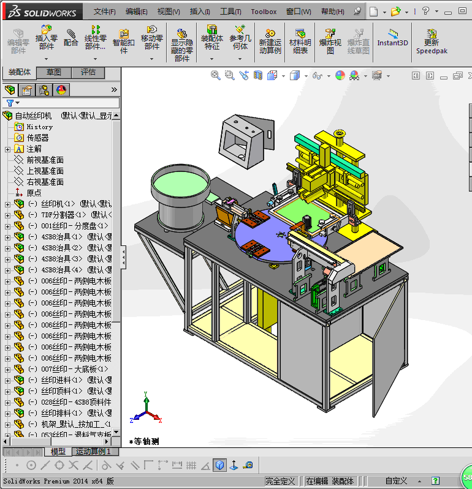Select the Mate (配合) tool
Screen dimensions: 472x489
click(70, 37)
